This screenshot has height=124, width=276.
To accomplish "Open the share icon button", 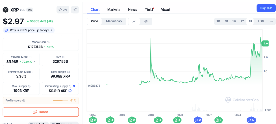I will pos(75,10).
